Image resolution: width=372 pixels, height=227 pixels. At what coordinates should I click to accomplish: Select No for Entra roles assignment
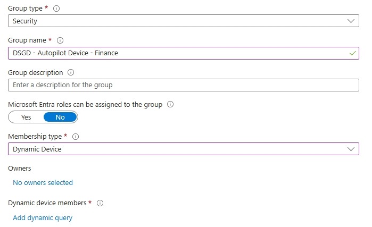60,117
